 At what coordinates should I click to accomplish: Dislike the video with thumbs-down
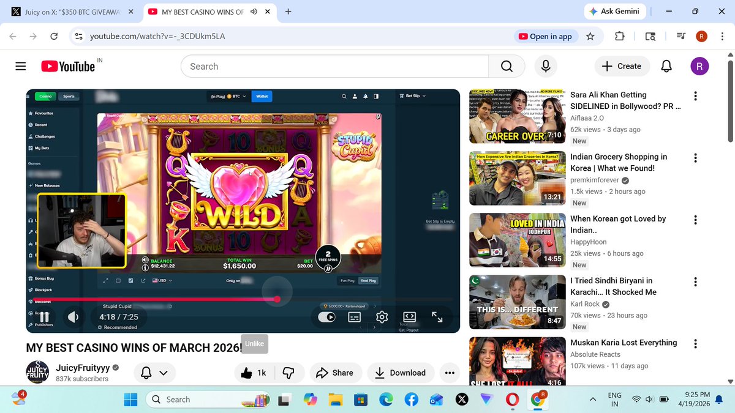coord(288,373)
